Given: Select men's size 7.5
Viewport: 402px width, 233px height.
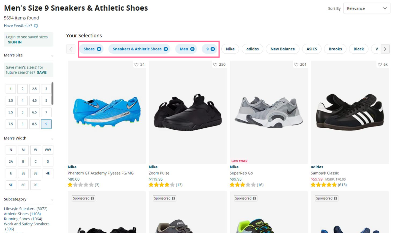Looking at the screenshot, I should (11, 124).
